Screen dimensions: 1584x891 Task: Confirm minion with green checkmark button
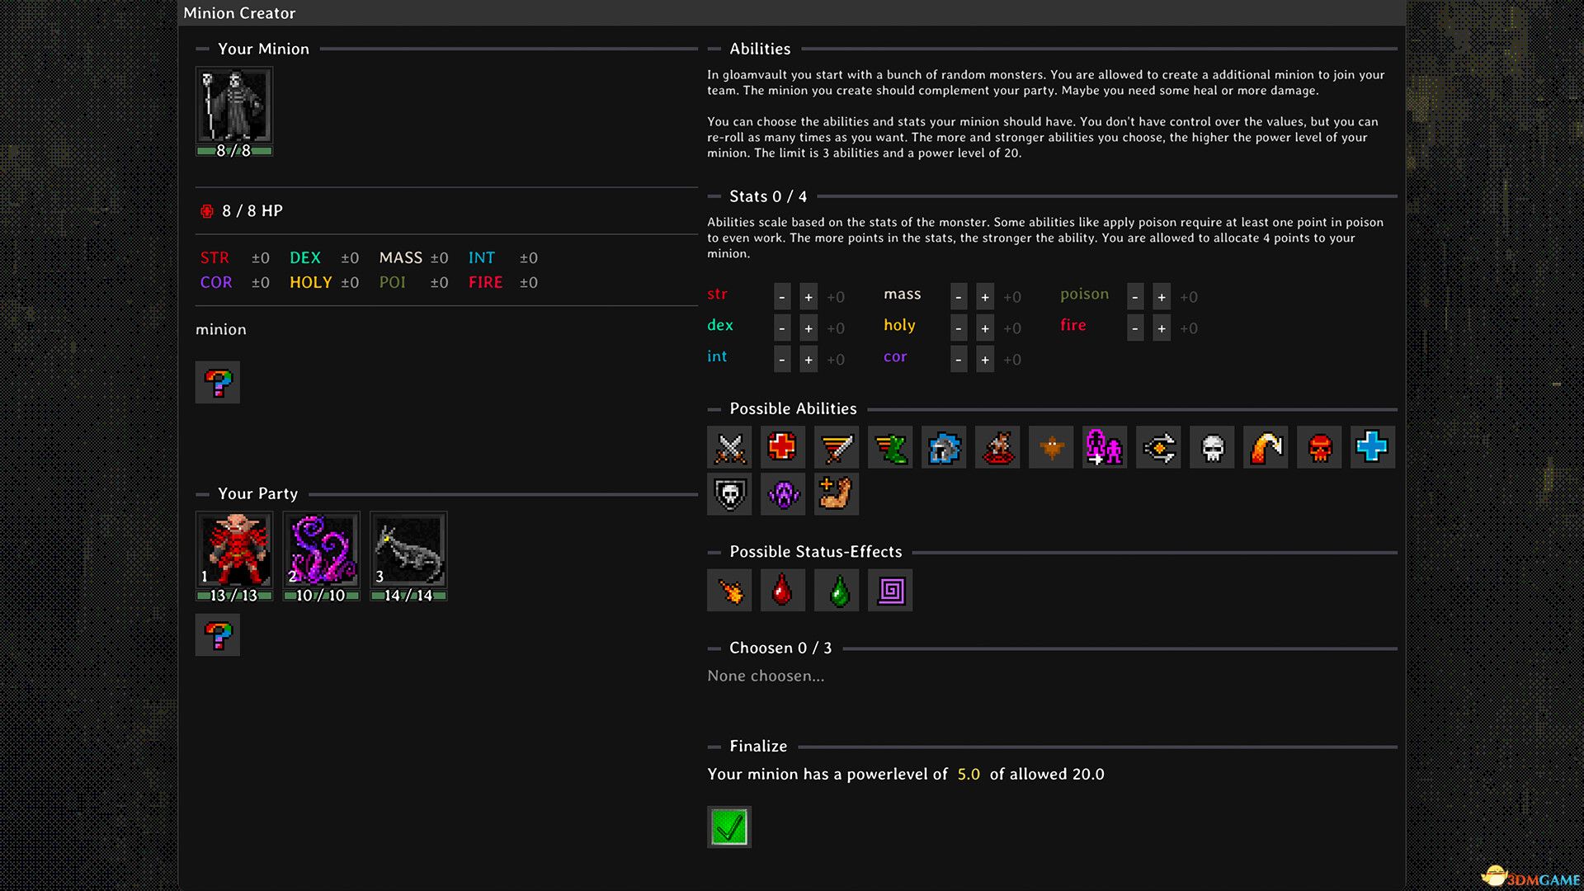coord(729,827)
